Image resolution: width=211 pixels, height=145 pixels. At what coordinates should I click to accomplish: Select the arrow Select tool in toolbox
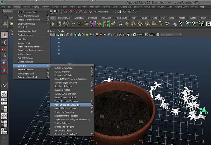[x=4, y=35]
